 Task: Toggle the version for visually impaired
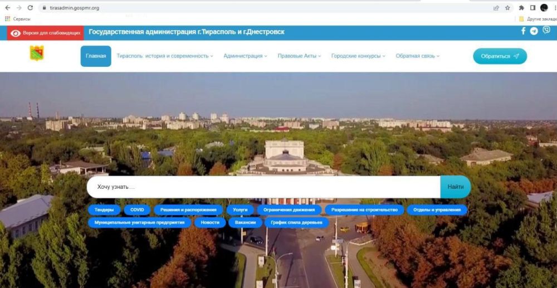(46, 33)
